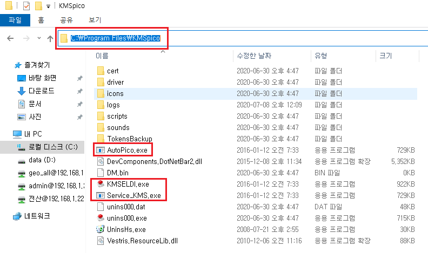The width and height of the screenshot is (428, 253).
Task: Go back with the back arrow
Action: [10, 38]
